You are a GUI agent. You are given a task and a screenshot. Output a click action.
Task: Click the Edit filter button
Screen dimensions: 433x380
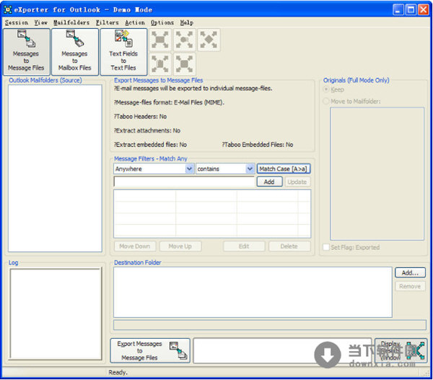244,246
